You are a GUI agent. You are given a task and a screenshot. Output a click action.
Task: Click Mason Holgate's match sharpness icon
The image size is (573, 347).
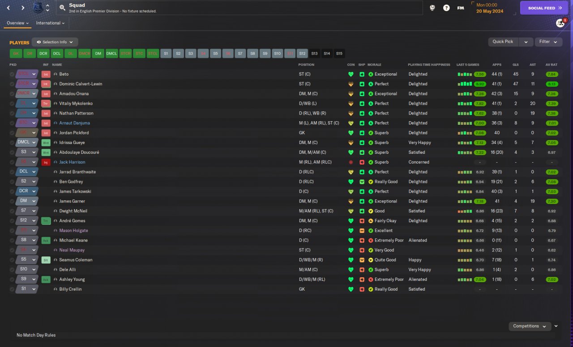point(362,231)
